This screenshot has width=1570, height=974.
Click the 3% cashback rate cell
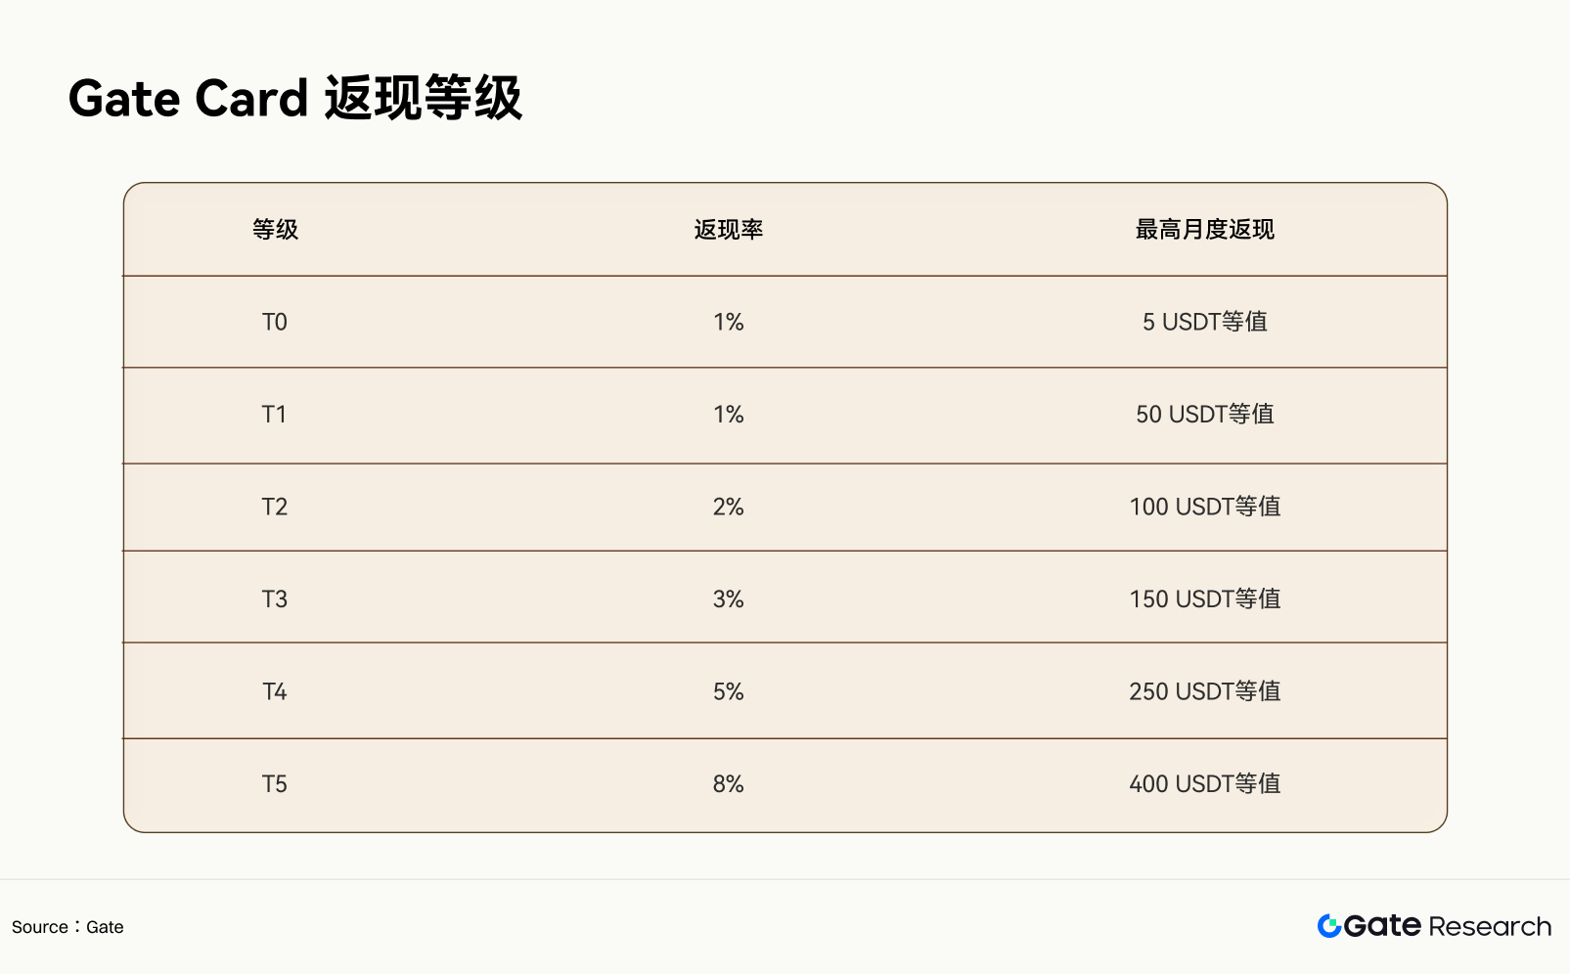pyautogui.click(x=729, y=598)
